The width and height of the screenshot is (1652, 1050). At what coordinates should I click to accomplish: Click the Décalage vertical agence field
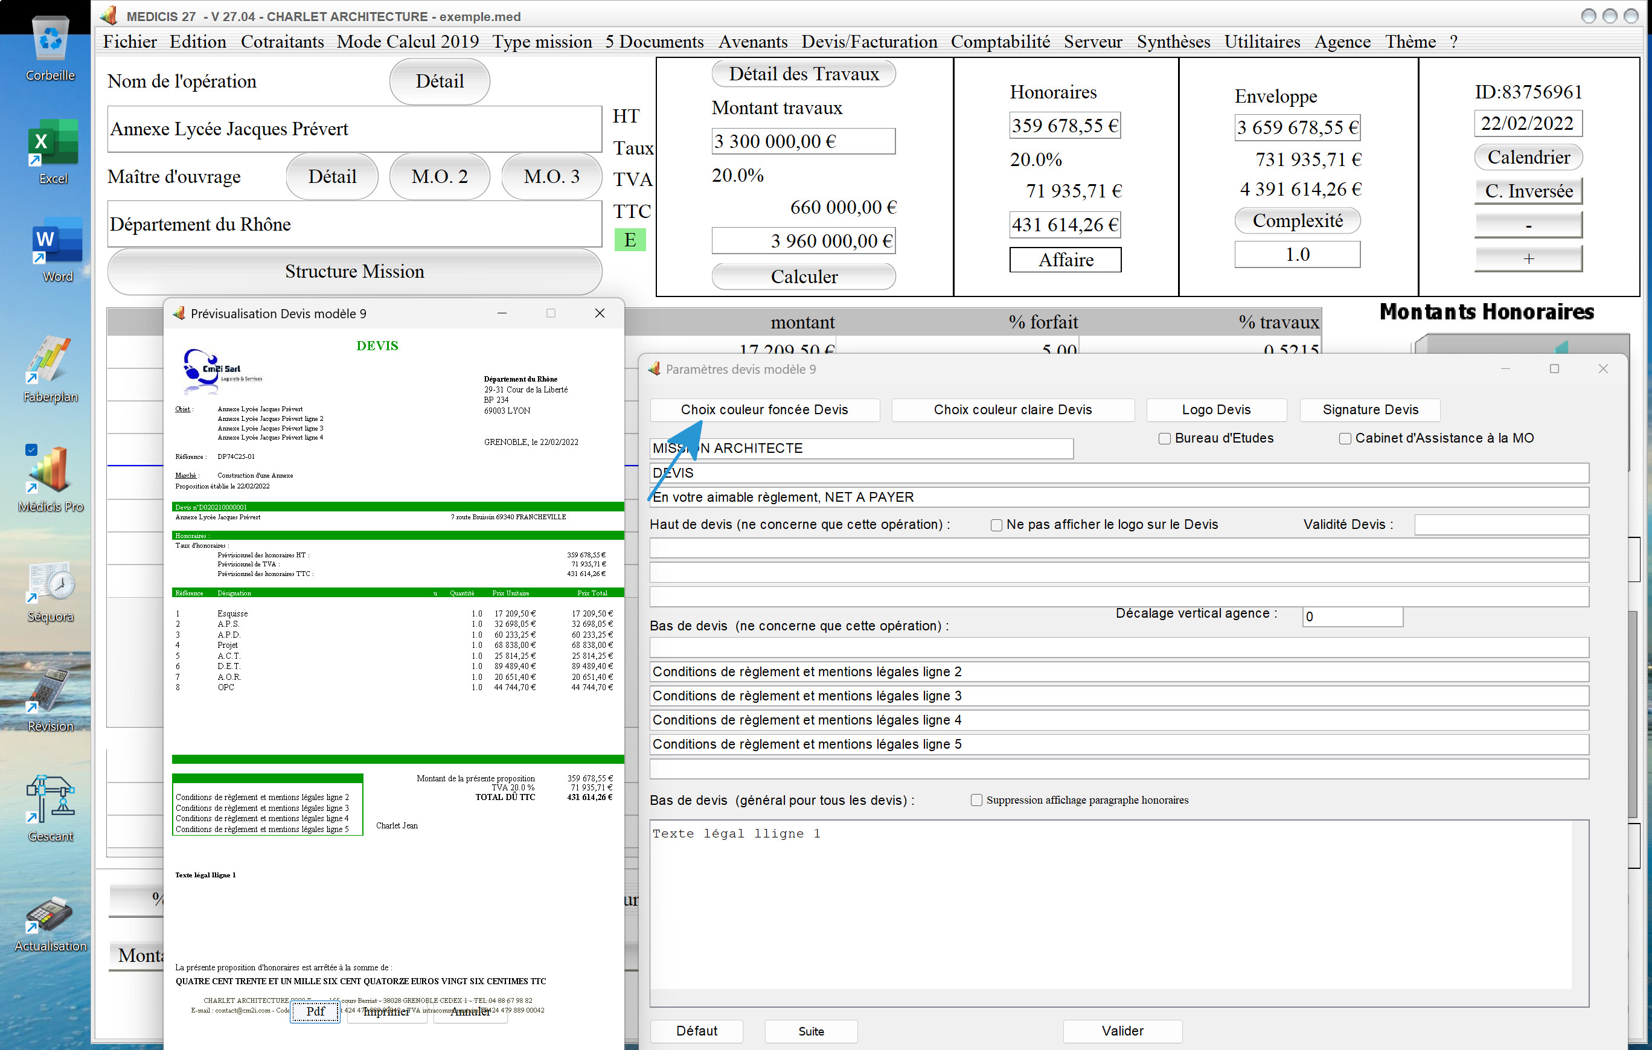[x=1352, y=616]
